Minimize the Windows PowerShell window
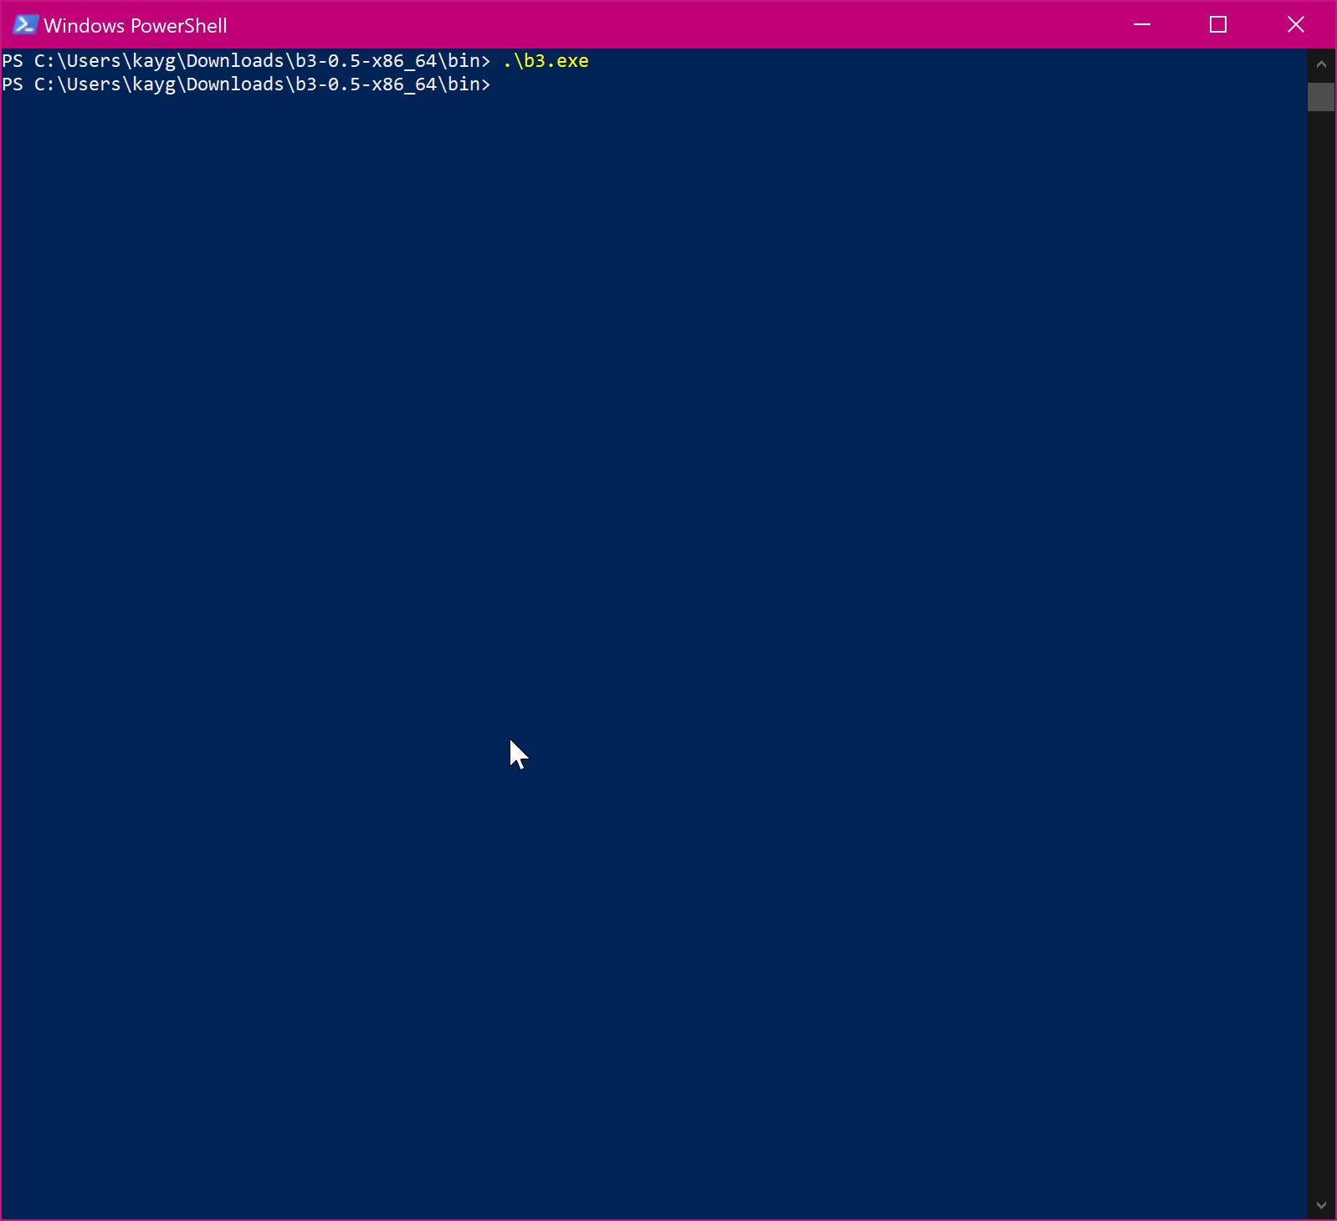The height and width of the screenshot is (1221, 1337). (x=1142, y=25)
